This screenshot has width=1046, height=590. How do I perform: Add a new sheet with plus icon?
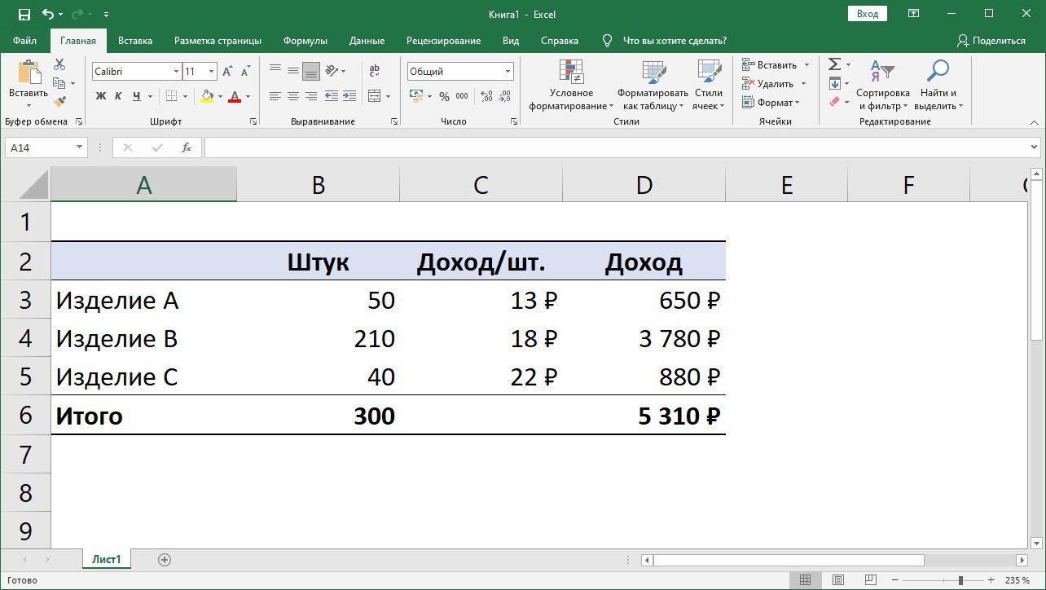[165, 560]
